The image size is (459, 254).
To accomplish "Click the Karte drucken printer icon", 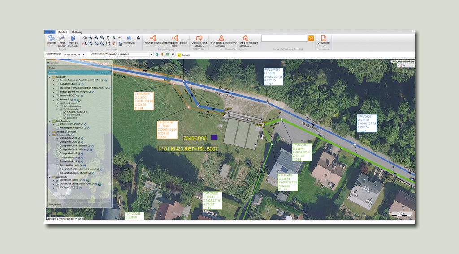I will 62,39.
